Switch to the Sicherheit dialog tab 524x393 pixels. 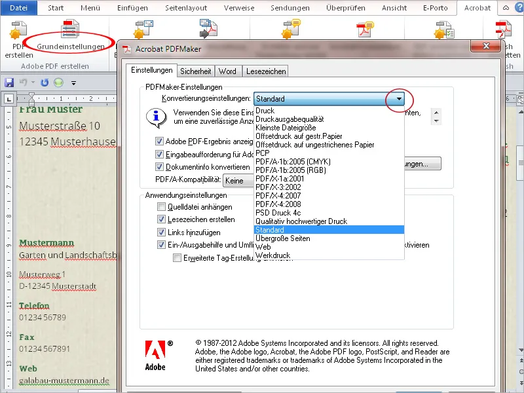(195, 71)
